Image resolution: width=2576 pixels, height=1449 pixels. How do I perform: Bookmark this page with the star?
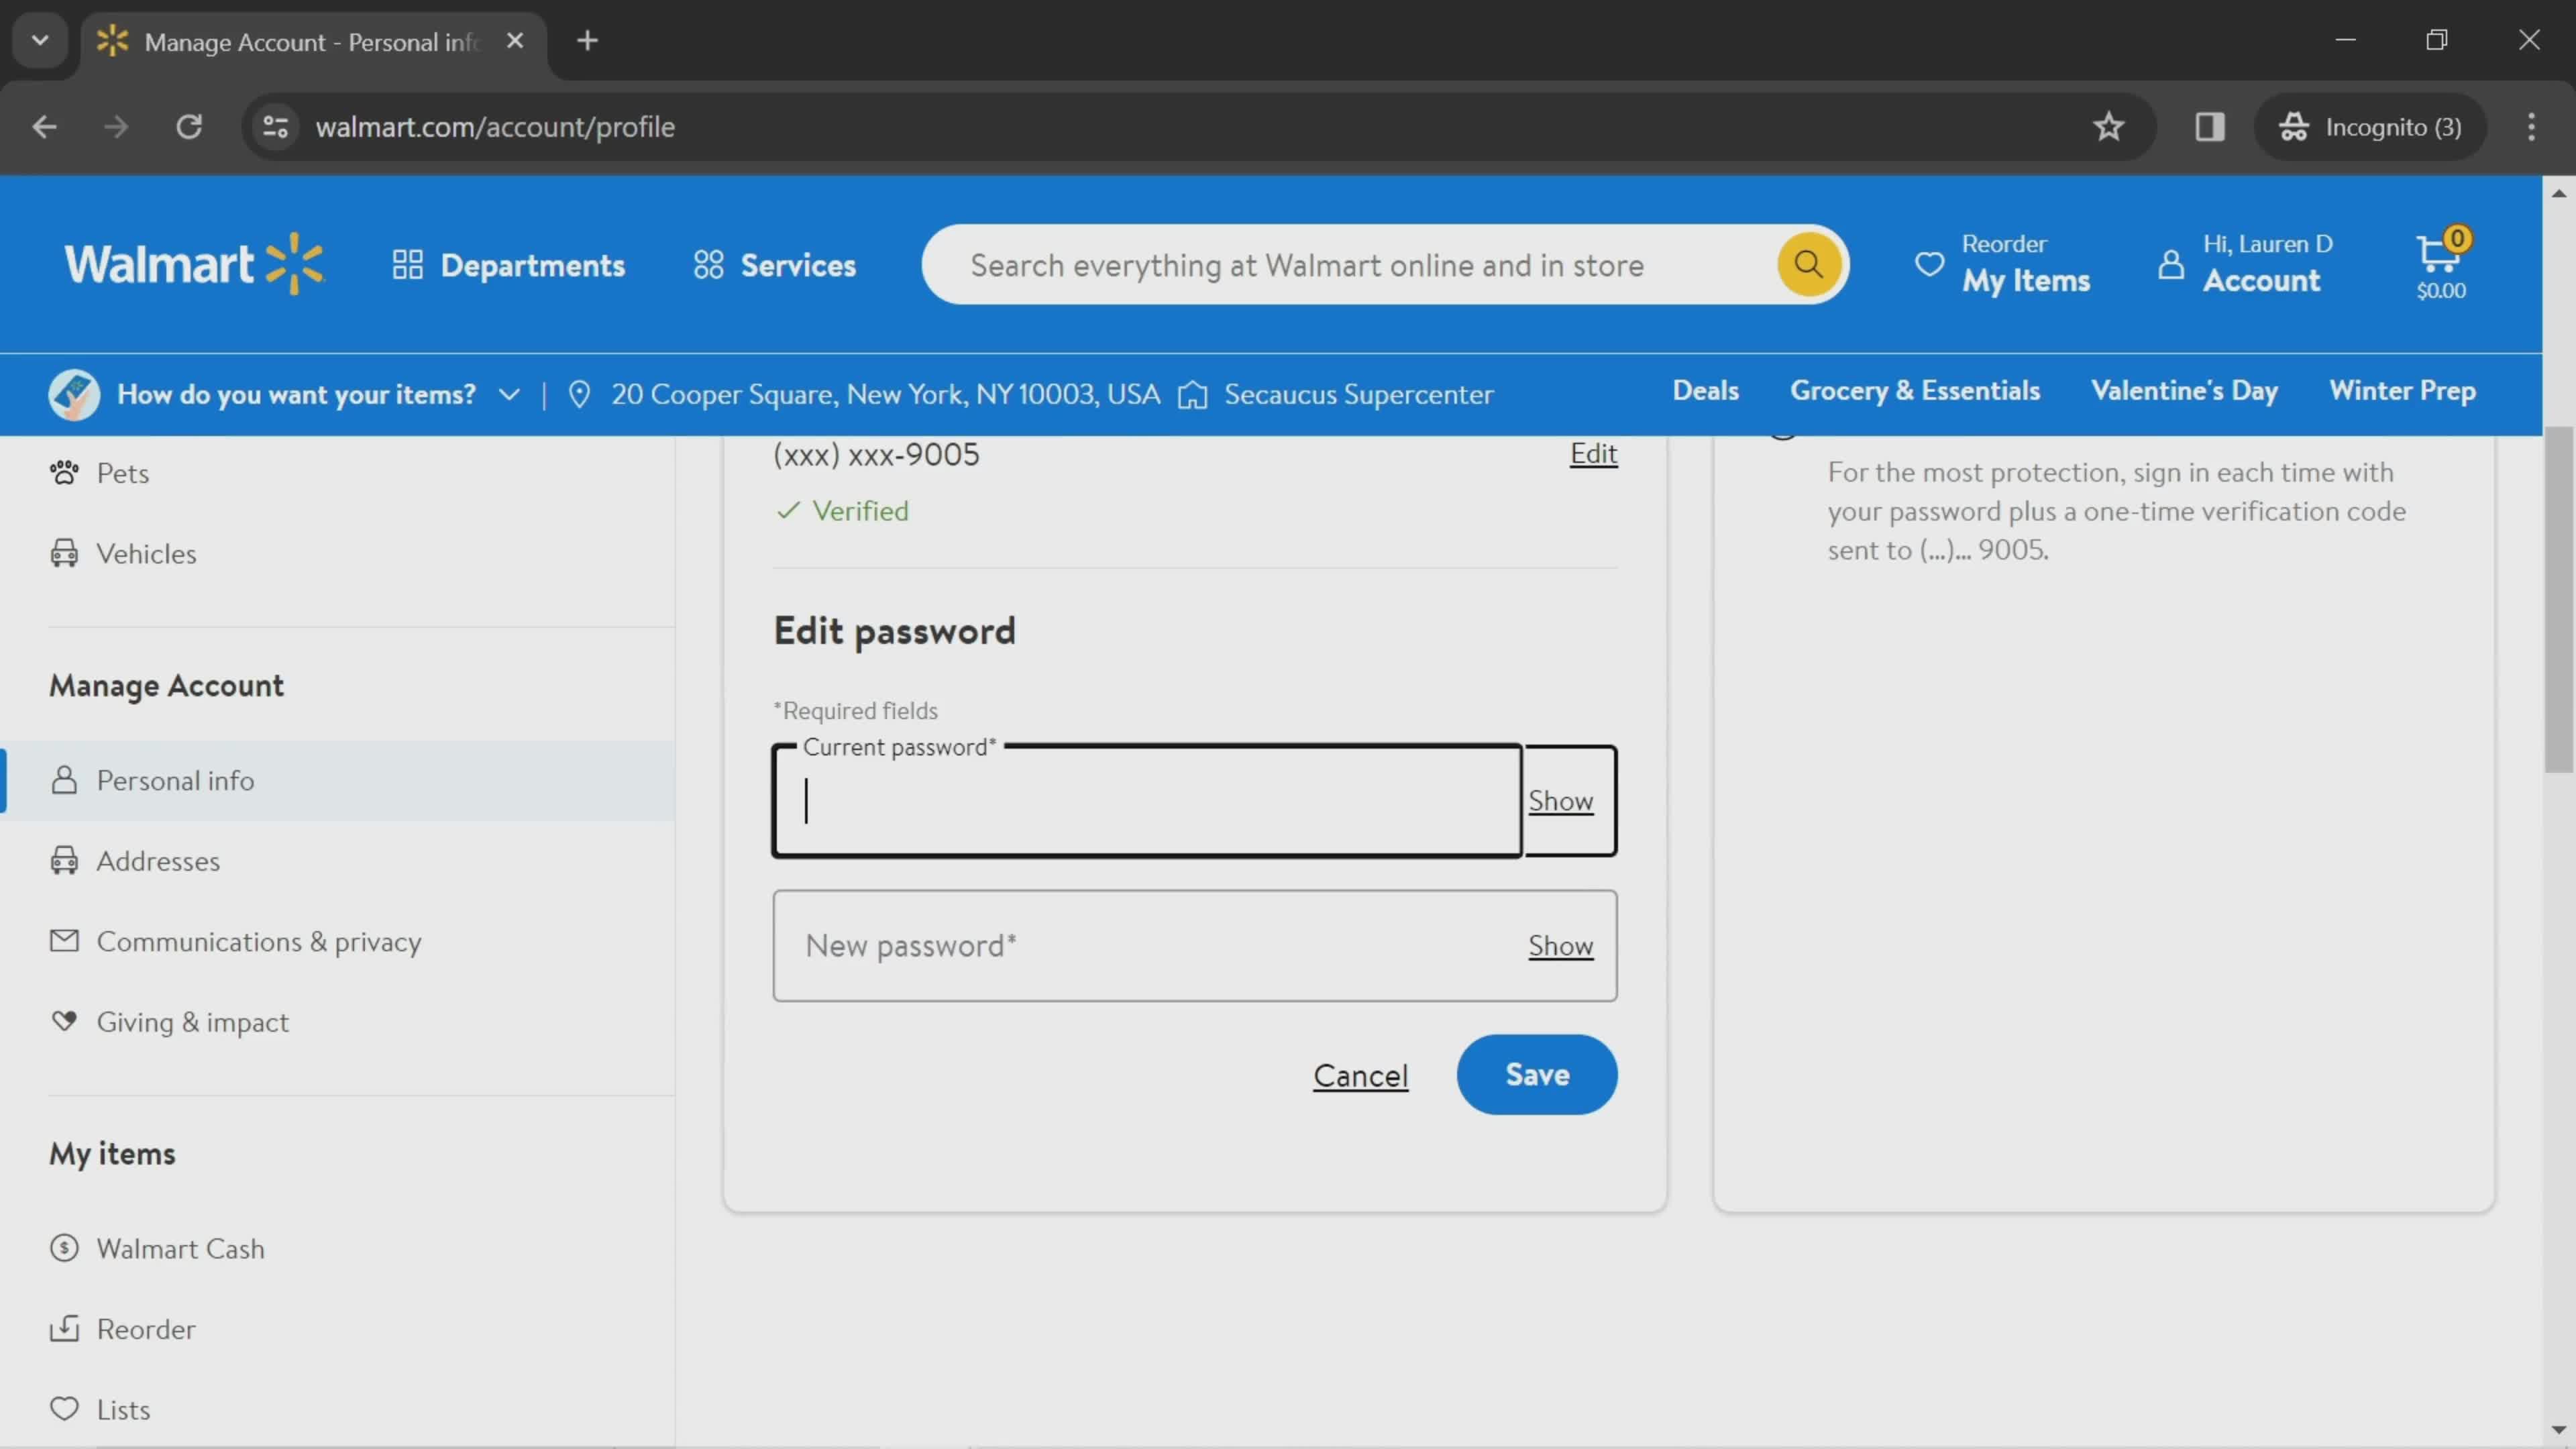click(x=2109, y=127)
